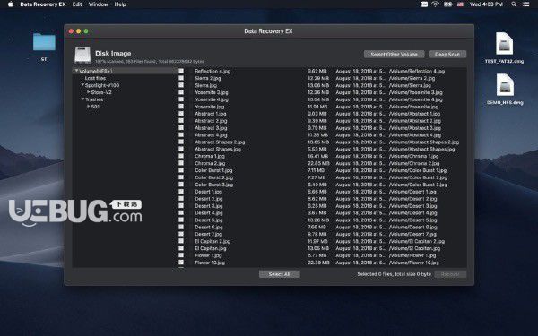Click the file name Abstract 2.jpg
The image size is (538, 336).
coord(211,121)
